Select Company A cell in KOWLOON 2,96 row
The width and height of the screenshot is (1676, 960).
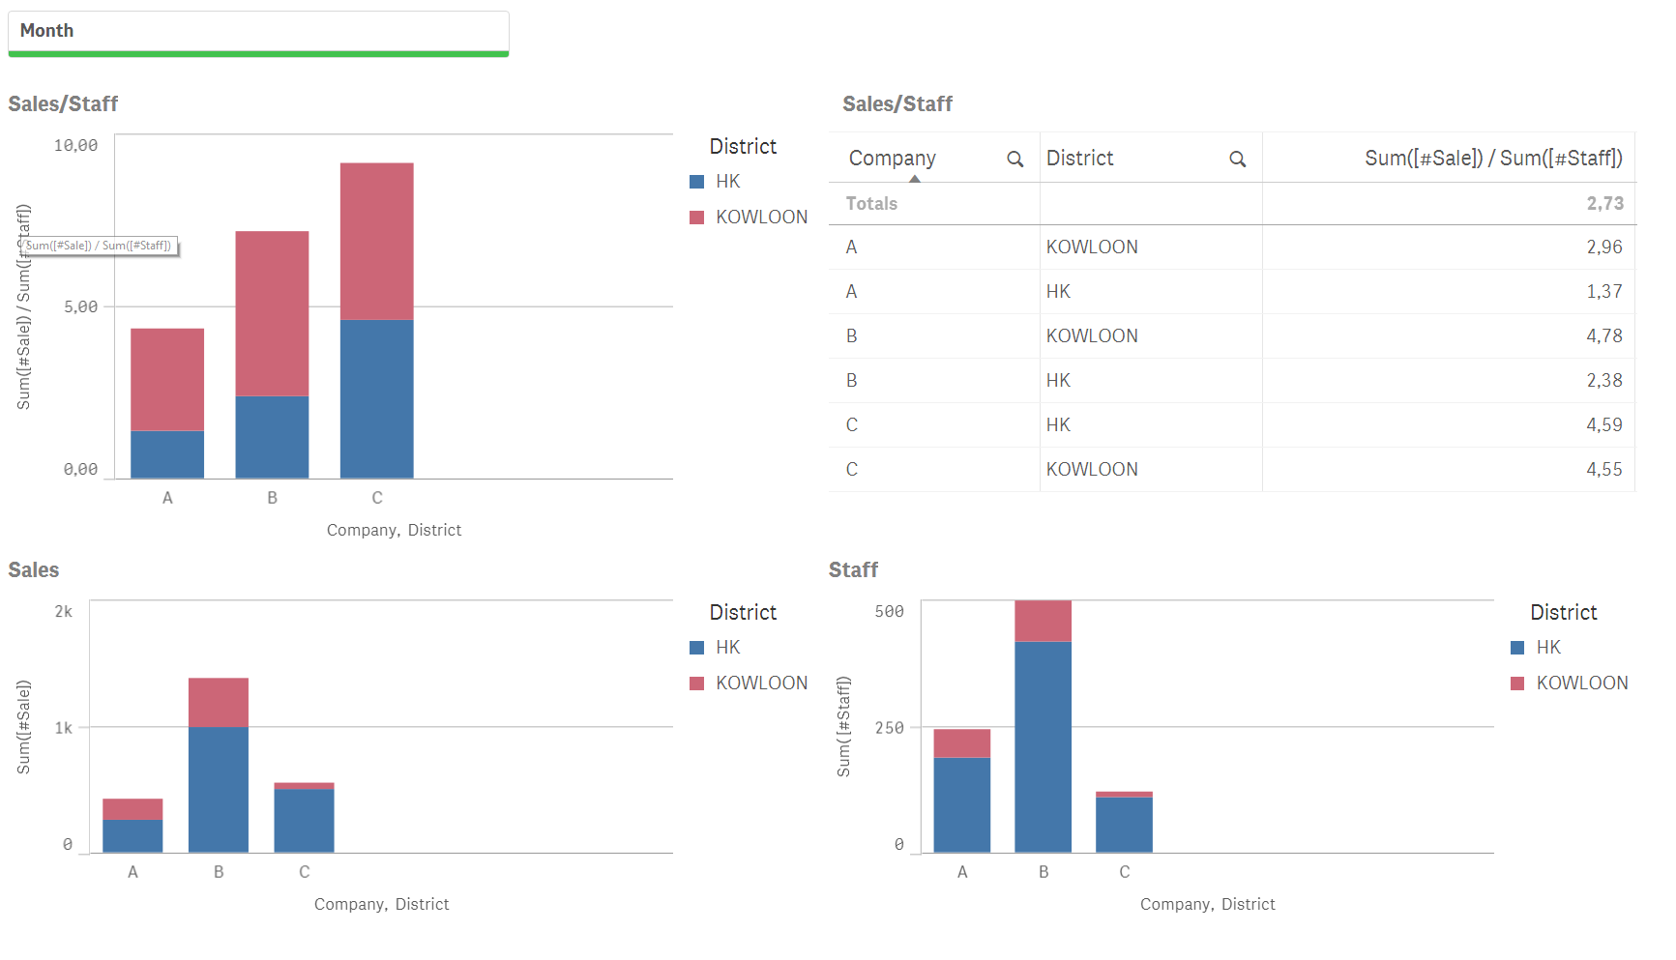tap(934, 247)
